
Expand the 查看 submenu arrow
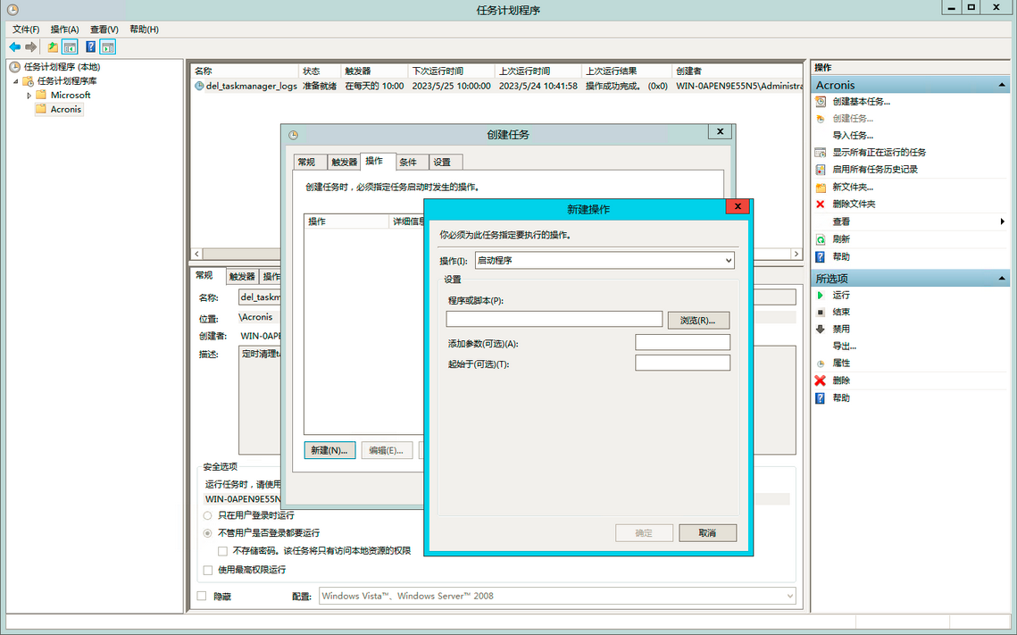(1002, 221)
